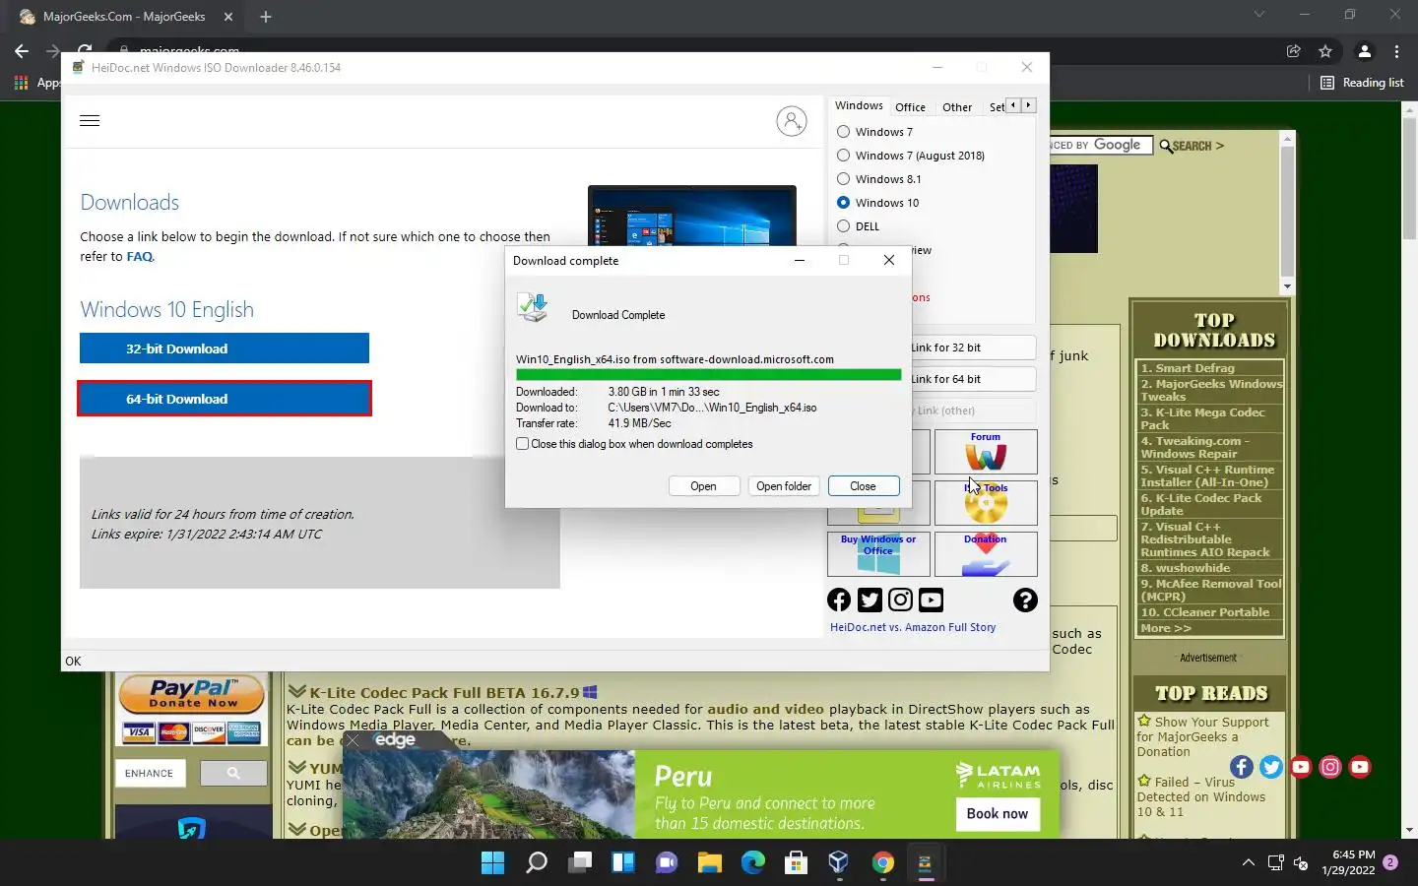
Task: Click the 32-bit Download button
Action: point(225,348)
